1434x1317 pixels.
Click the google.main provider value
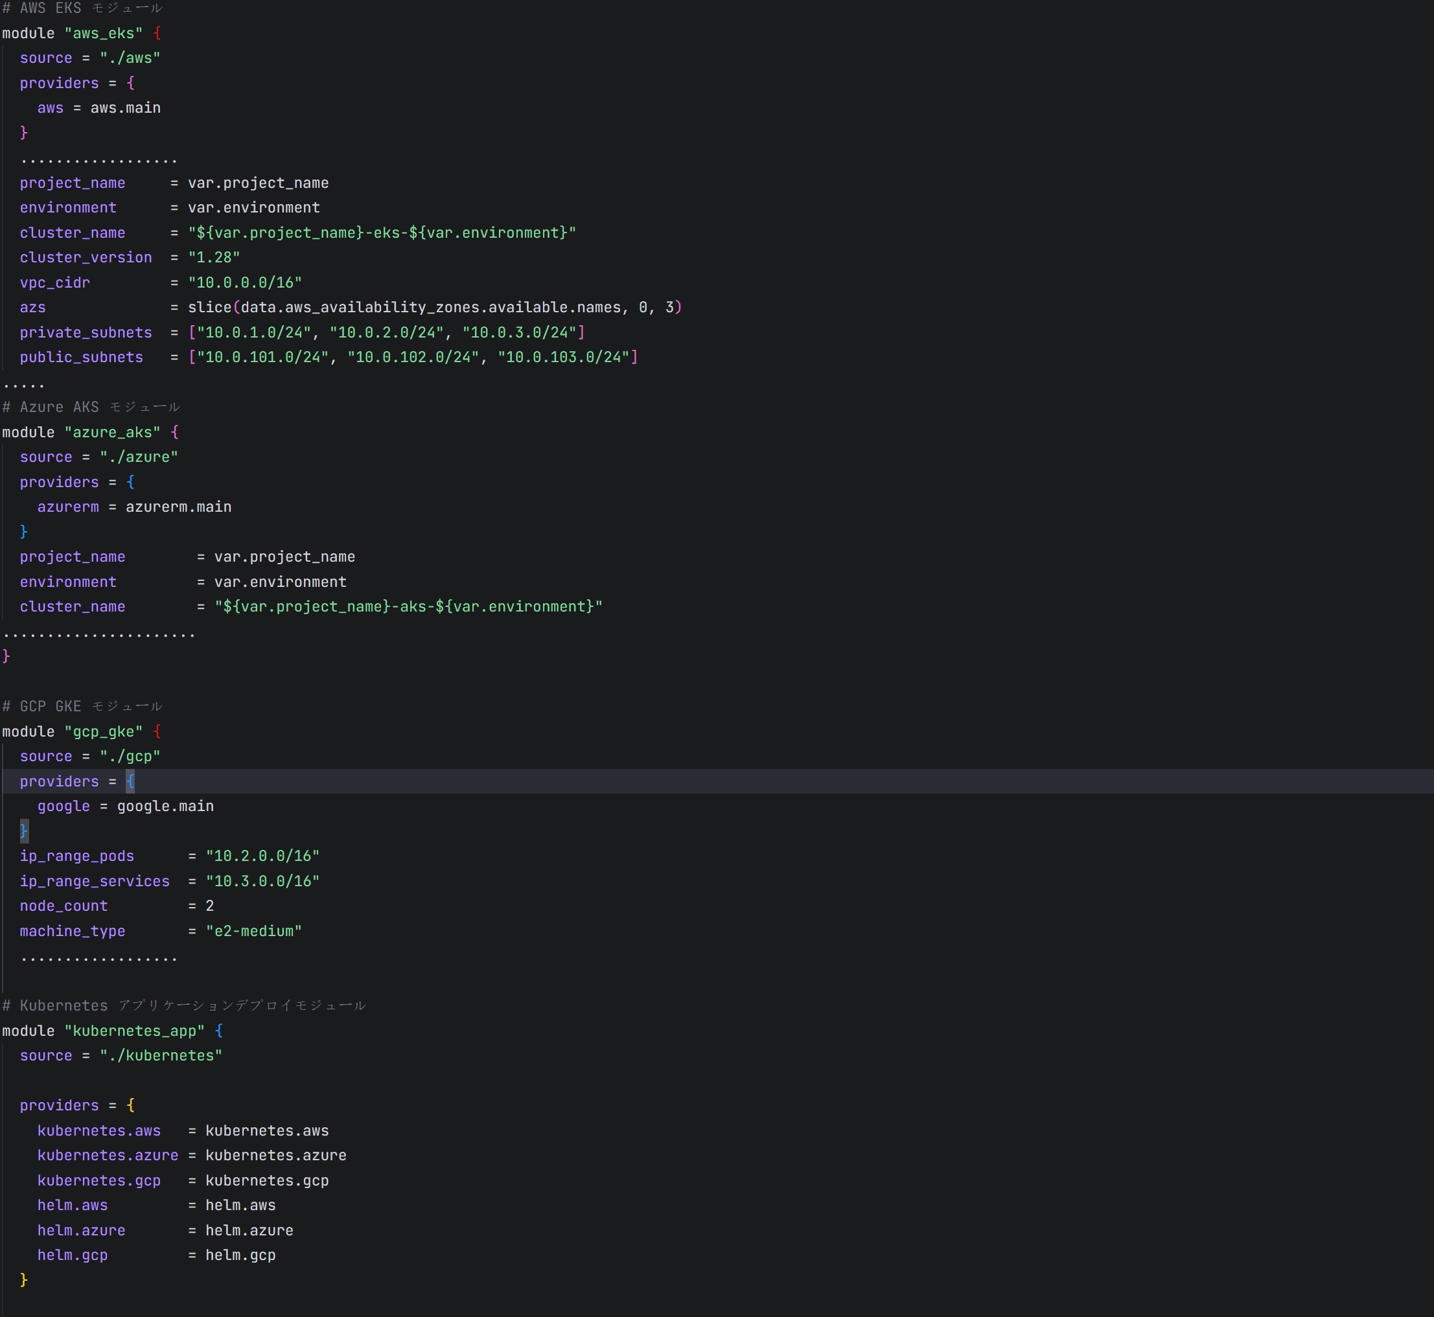pos(165,807)
